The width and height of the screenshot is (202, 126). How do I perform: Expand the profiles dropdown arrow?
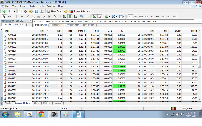(14, 11)
